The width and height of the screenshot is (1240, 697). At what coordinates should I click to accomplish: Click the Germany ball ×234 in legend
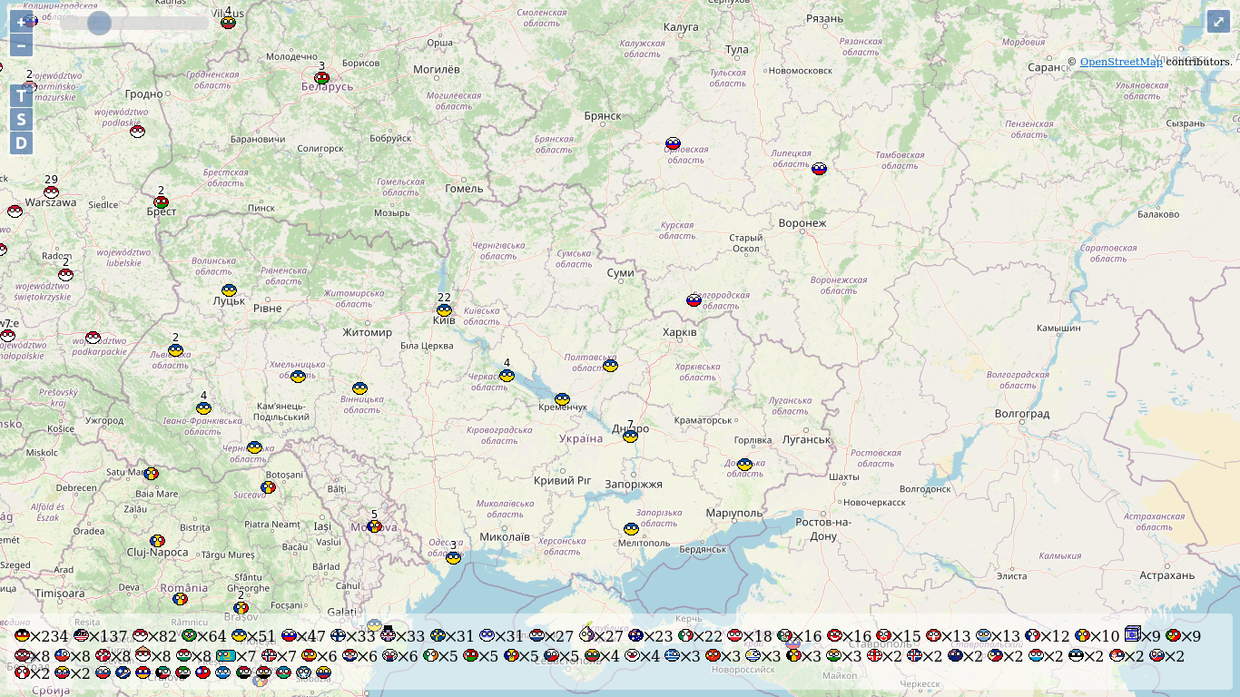[x=22, y=636]
